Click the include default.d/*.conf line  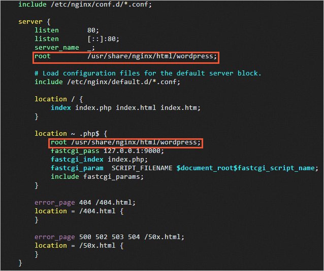pyautogui.click(x=107, y=82)
